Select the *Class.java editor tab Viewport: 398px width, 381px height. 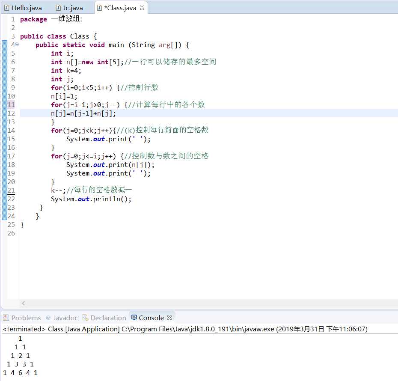point(120,8)
